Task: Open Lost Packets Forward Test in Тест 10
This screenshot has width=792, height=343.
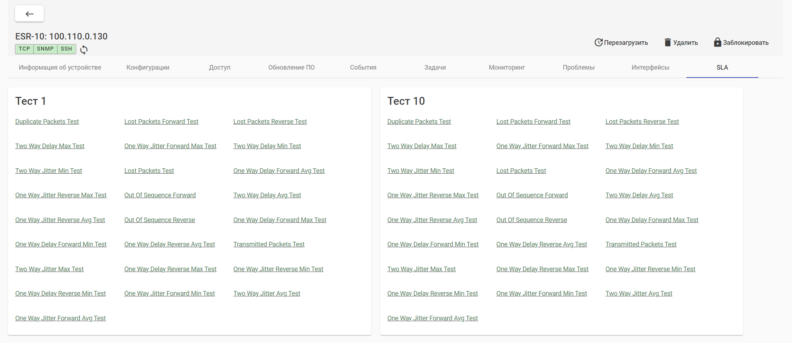Action: point(533,122)
